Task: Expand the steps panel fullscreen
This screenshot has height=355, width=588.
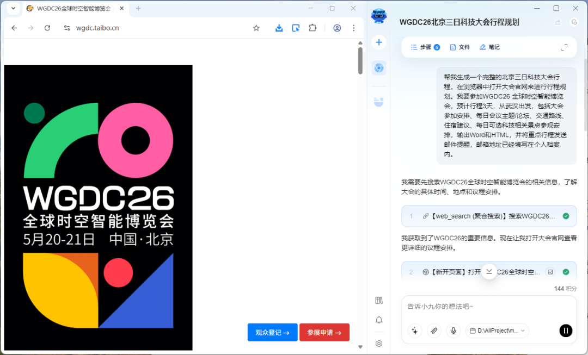Action: click(564, 47)
